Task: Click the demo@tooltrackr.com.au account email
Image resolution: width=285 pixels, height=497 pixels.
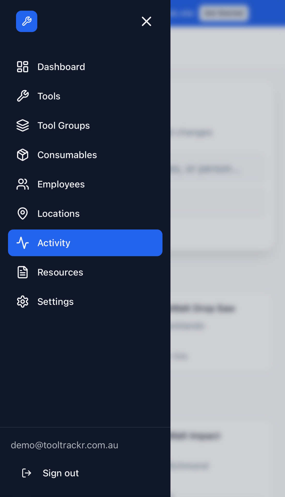Action: (65, 445)
